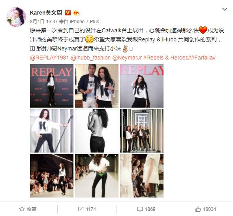
Task: View the REPLAY Rebels Heroes backdrop photo
Action: (x=52, y=86)
